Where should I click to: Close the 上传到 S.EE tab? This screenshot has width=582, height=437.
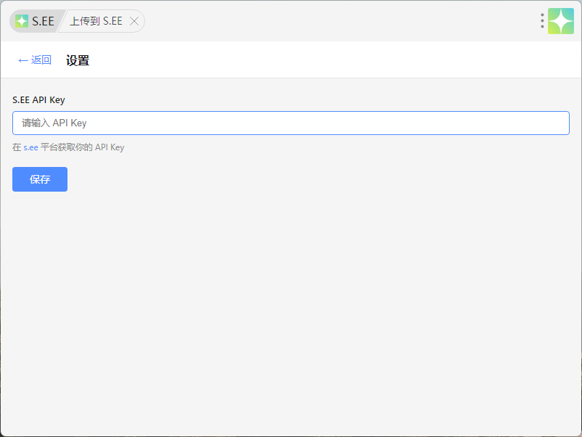click(x=134, y=21)
